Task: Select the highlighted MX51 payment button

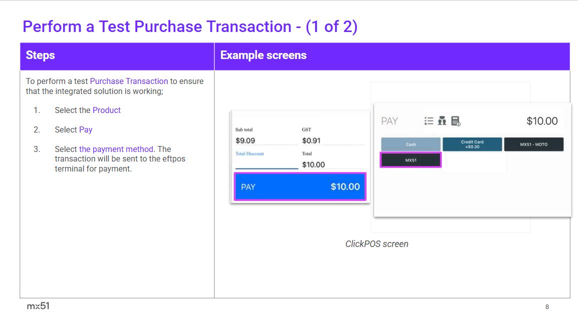Action: [411, 160]
